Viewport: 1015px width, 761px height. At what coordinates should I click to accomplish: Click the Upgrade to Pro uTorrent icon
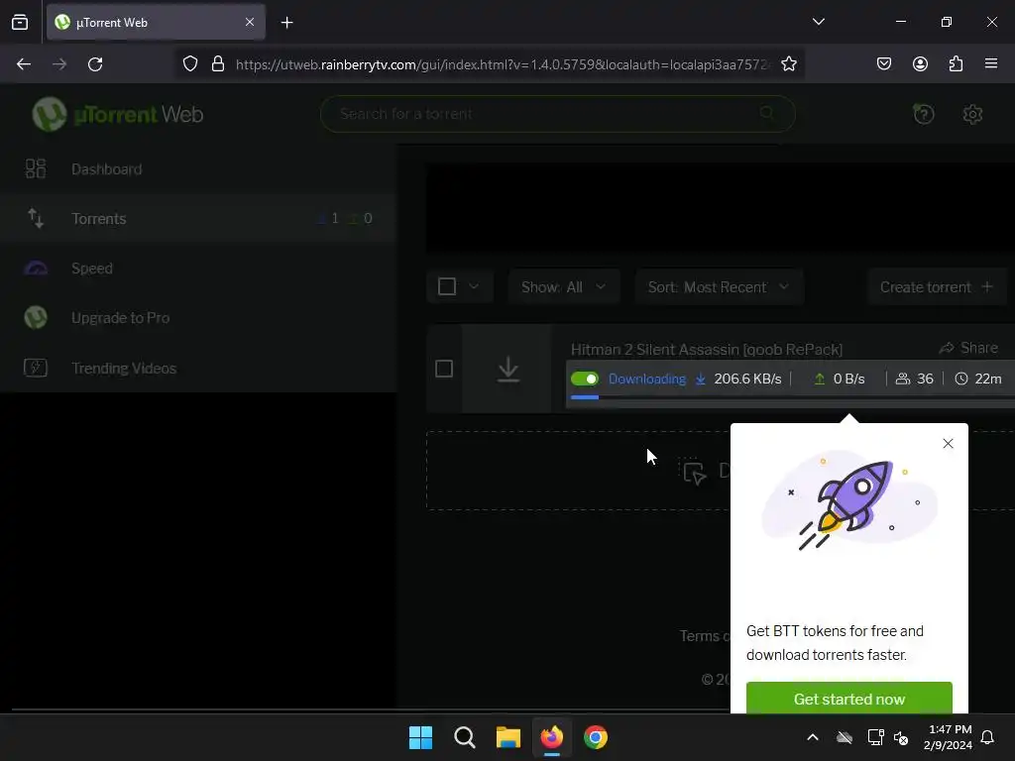tap(36, 318)
